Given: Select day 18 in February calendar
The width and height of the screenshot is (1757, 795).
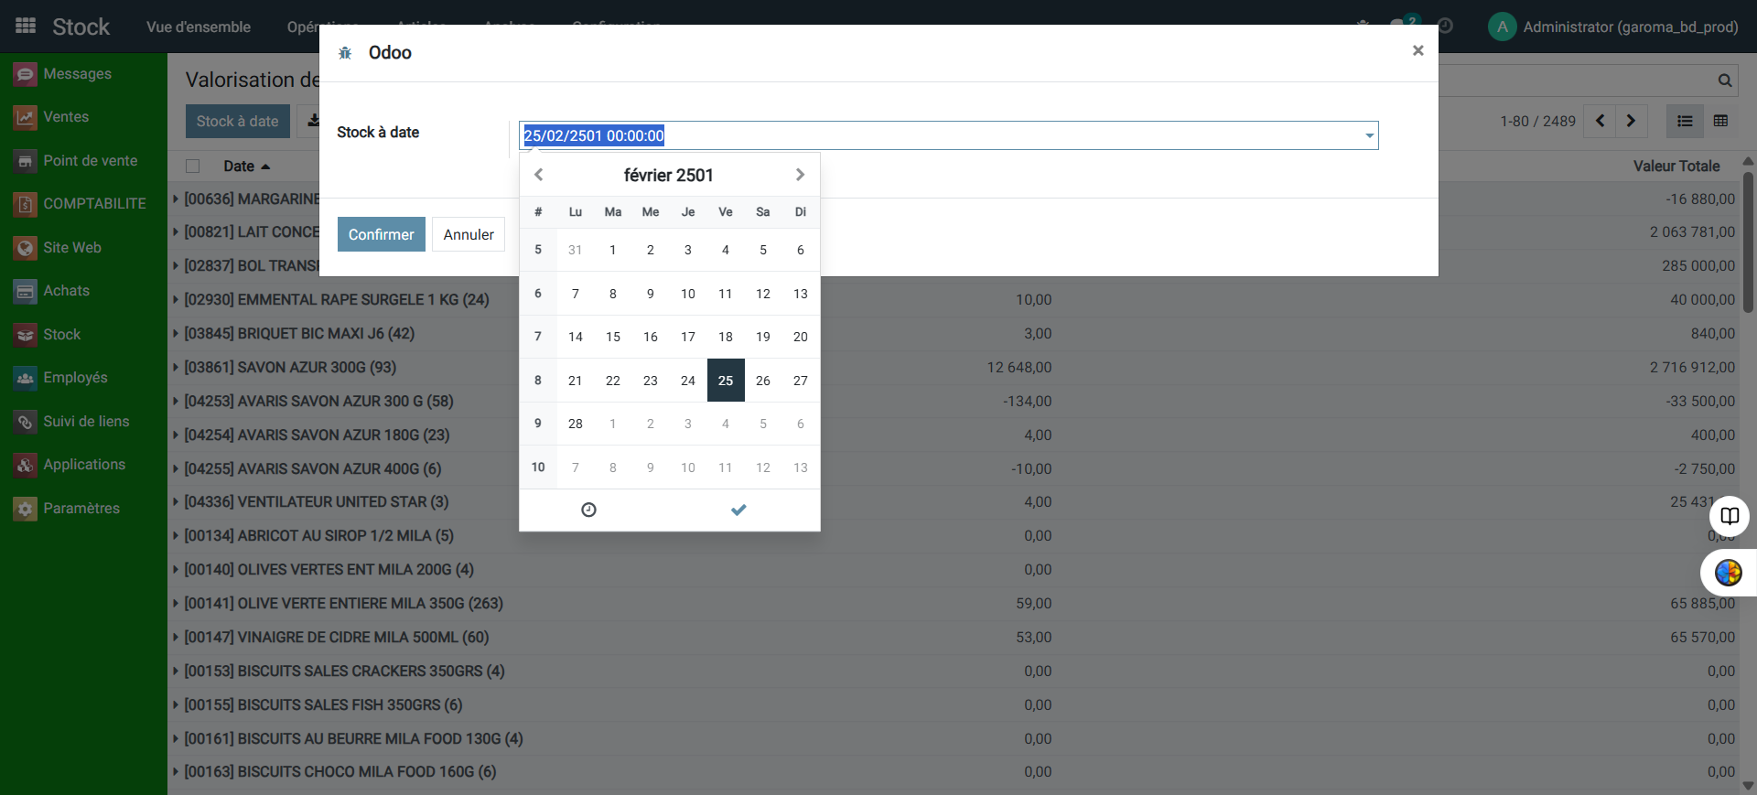Looking at the screenshot, I should coord(725,337).
